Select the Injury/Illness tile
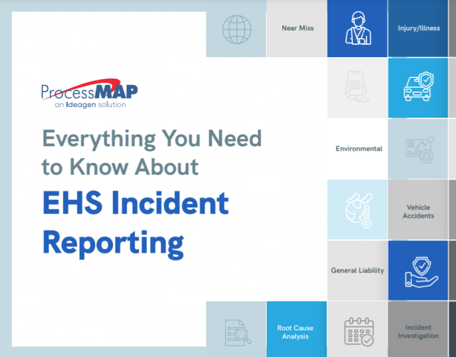Screen dimensions: 456x357 (418, 29)
